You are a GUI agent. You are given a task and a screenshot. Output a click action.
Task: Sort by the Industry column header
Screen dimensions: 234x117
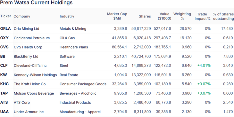click(67, 16)
